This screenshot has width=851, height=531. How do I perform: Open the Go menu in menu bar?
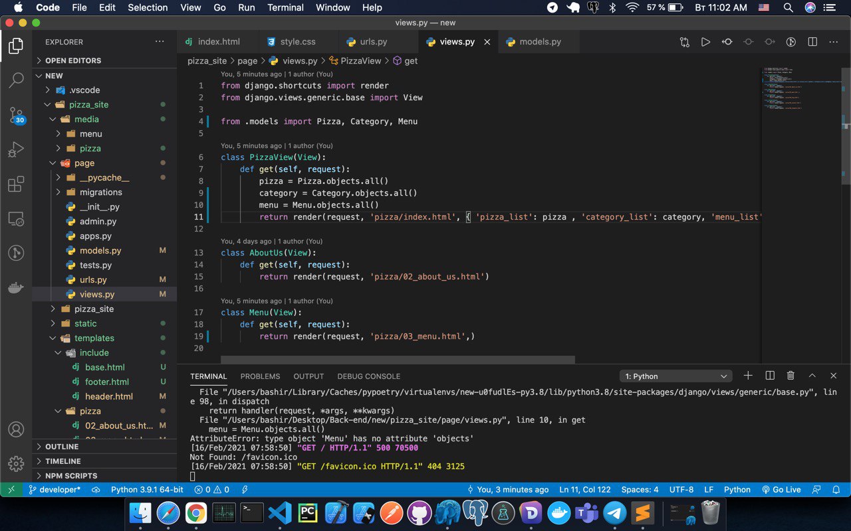220,7
